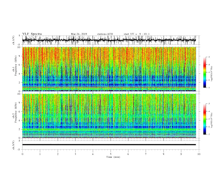This screenshot has height=173, width=224.
Task: Click time axis tick label "2"
Action: (58, 154)
